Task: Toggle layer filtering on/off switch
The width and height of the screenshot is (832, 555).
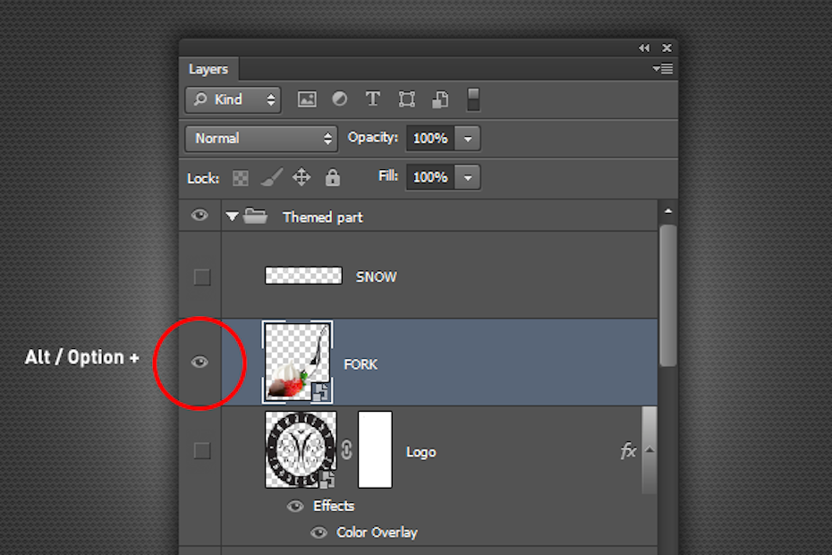Action: pos(473,99)
